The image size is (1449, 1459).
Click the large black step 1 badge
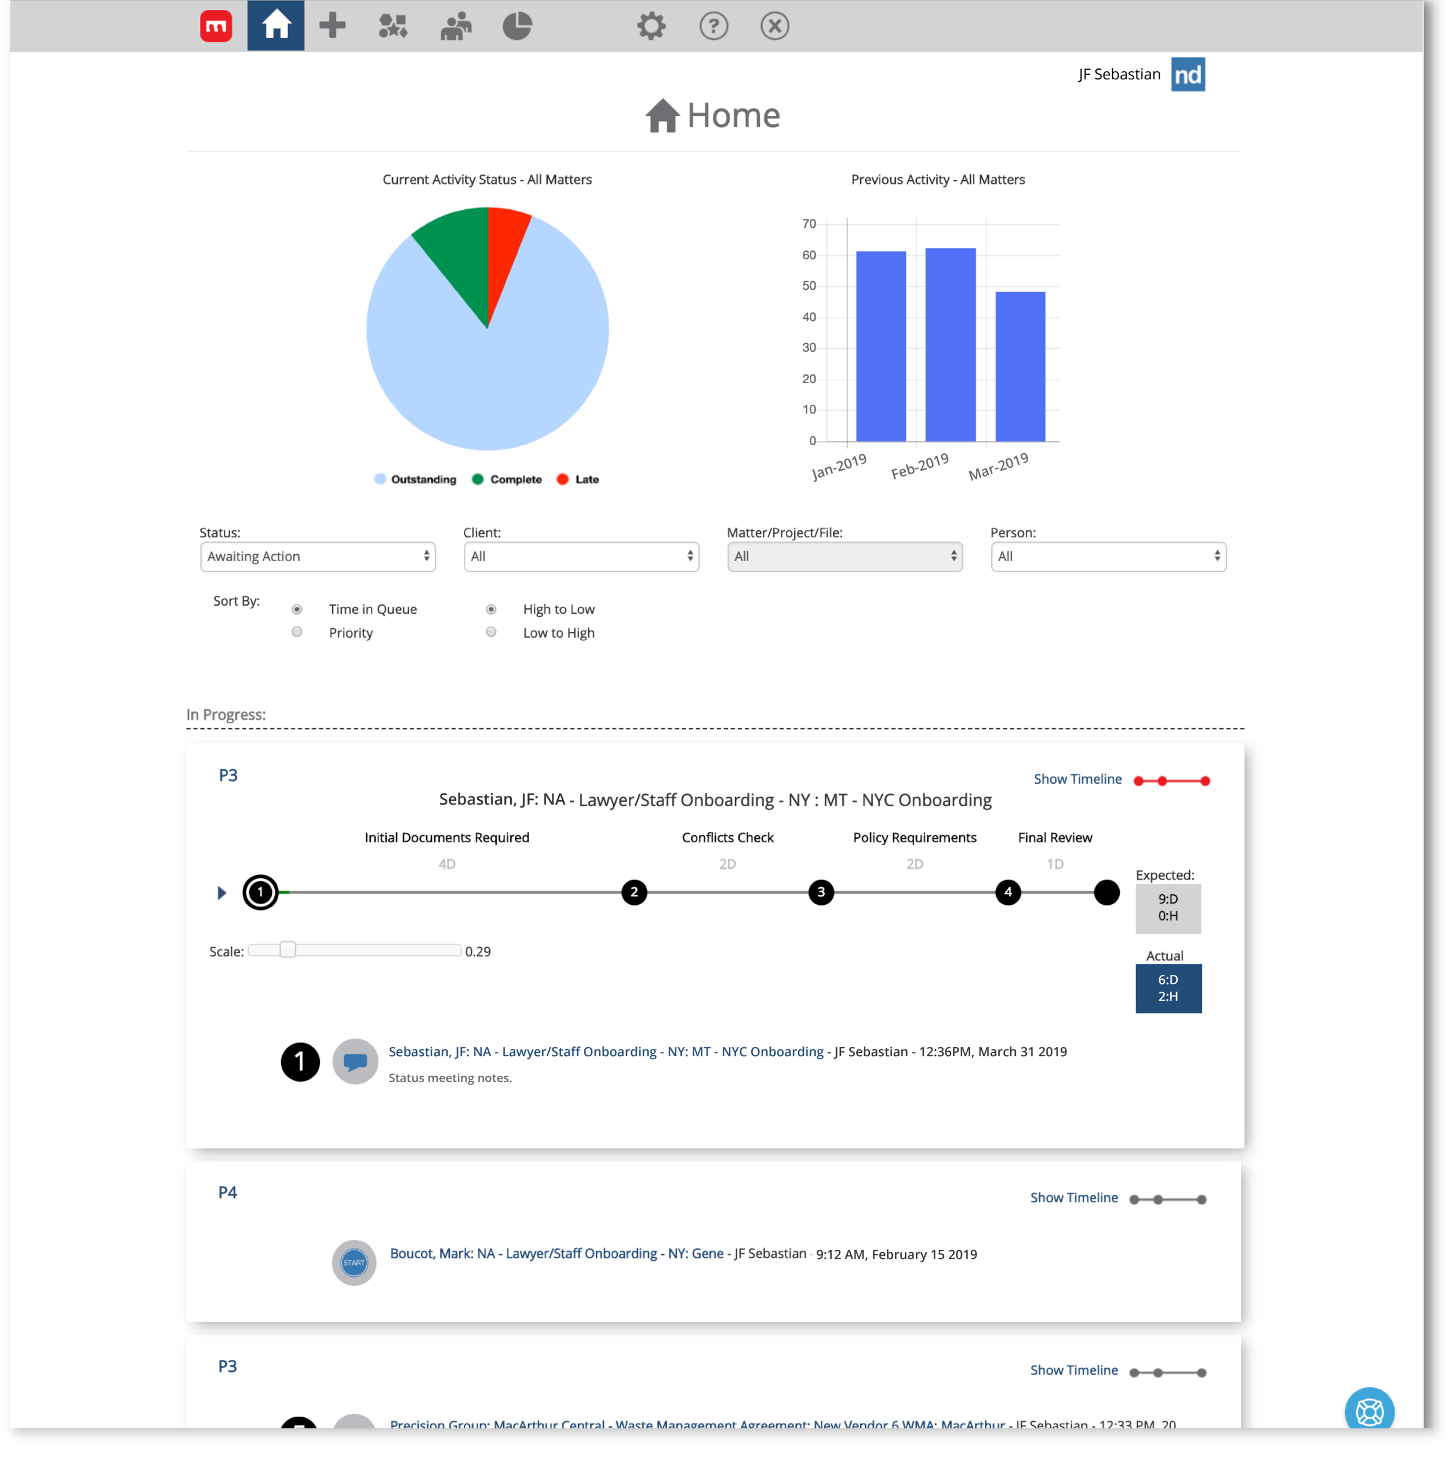click(300, 1061)
